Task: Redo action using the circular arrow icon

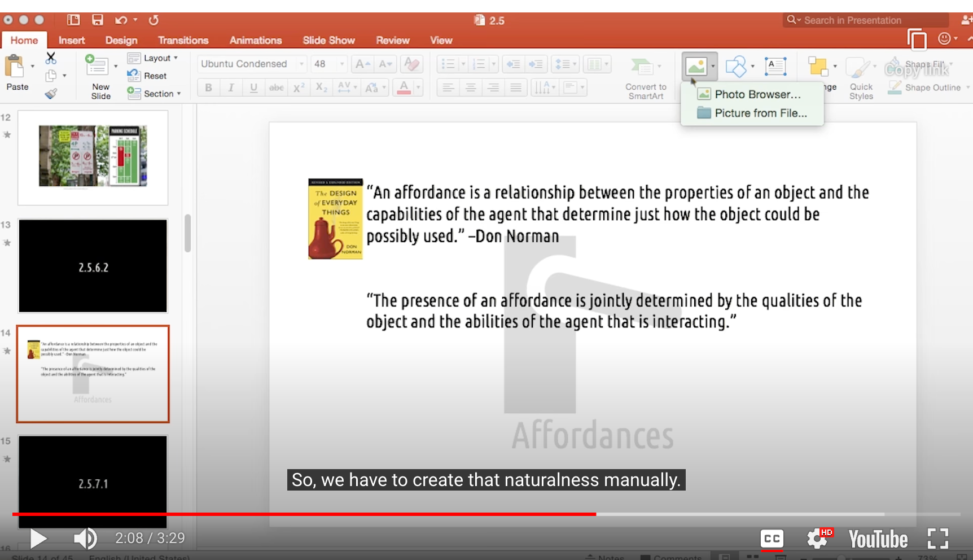Action: coord(154,20)
